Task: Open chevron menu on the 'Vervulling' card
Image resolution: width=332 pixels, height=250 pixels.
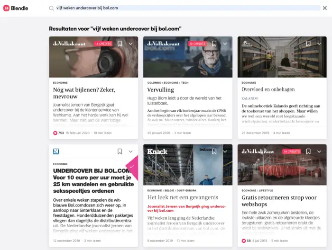Action: pyautogui.click(x=225, y=44)
